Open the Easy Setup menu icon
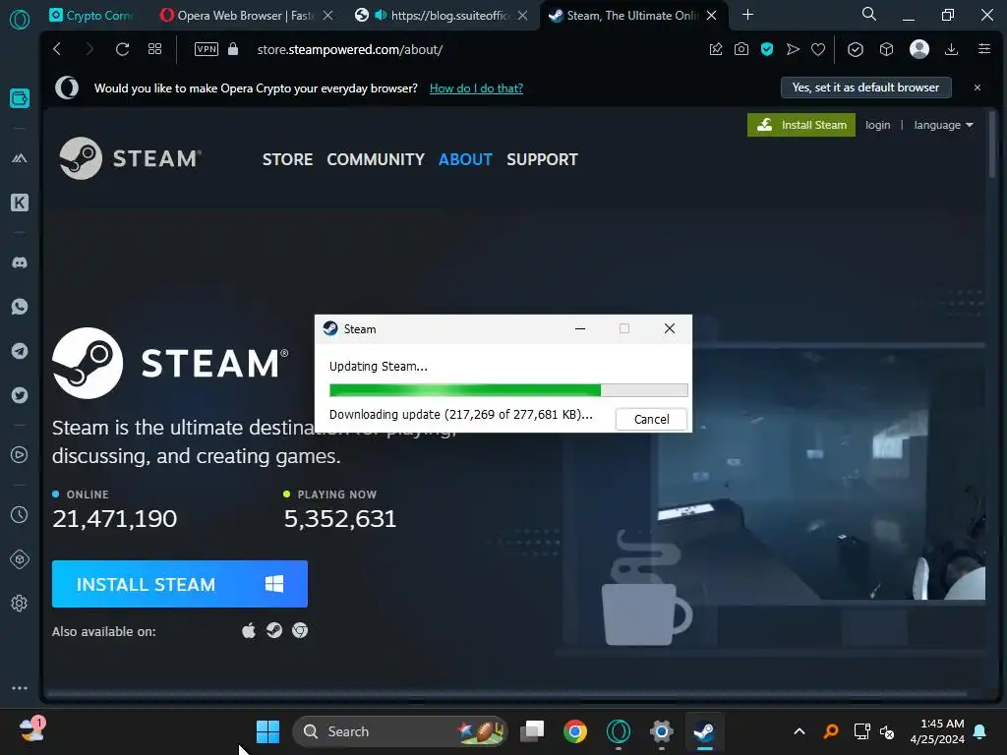 (983, 49)
